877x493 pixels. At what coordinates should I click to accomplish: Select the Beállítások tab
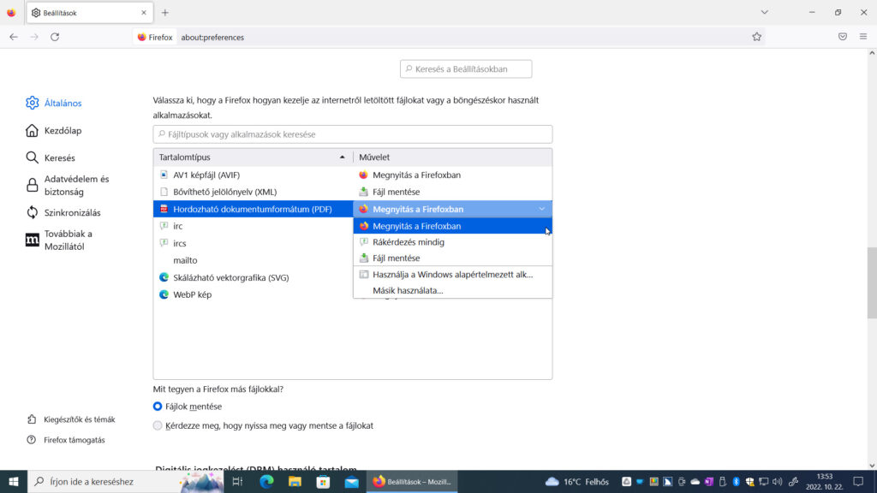[x=89, y=12]
